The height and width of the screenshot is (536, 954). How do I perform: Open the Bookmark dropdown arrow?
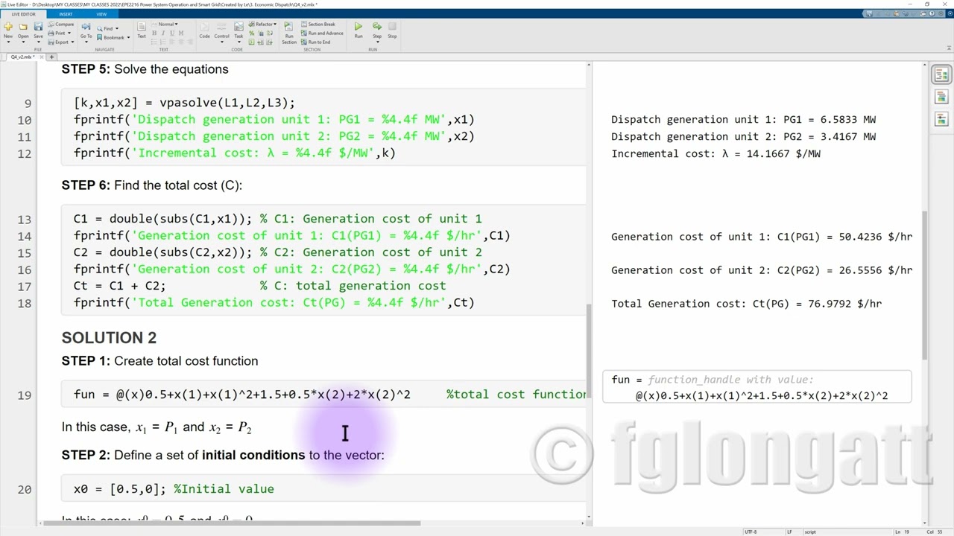(128, 37)
